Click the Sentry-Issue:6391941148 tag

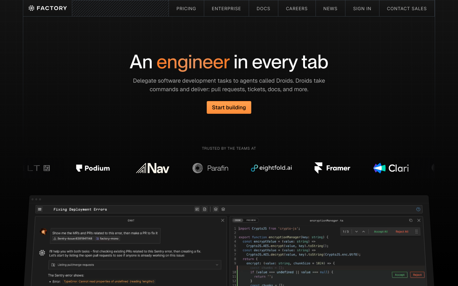pyautogui.click(x=73, y=239)
